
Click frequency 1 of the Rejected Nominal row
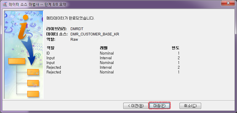pyautogui.click(x=179, y=72)
